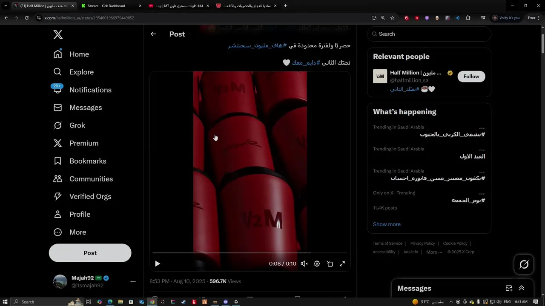Viewport: 545px width, 306px height.
Task: Open the tab search dropdown arrow
Action: [x=6, y=6]
